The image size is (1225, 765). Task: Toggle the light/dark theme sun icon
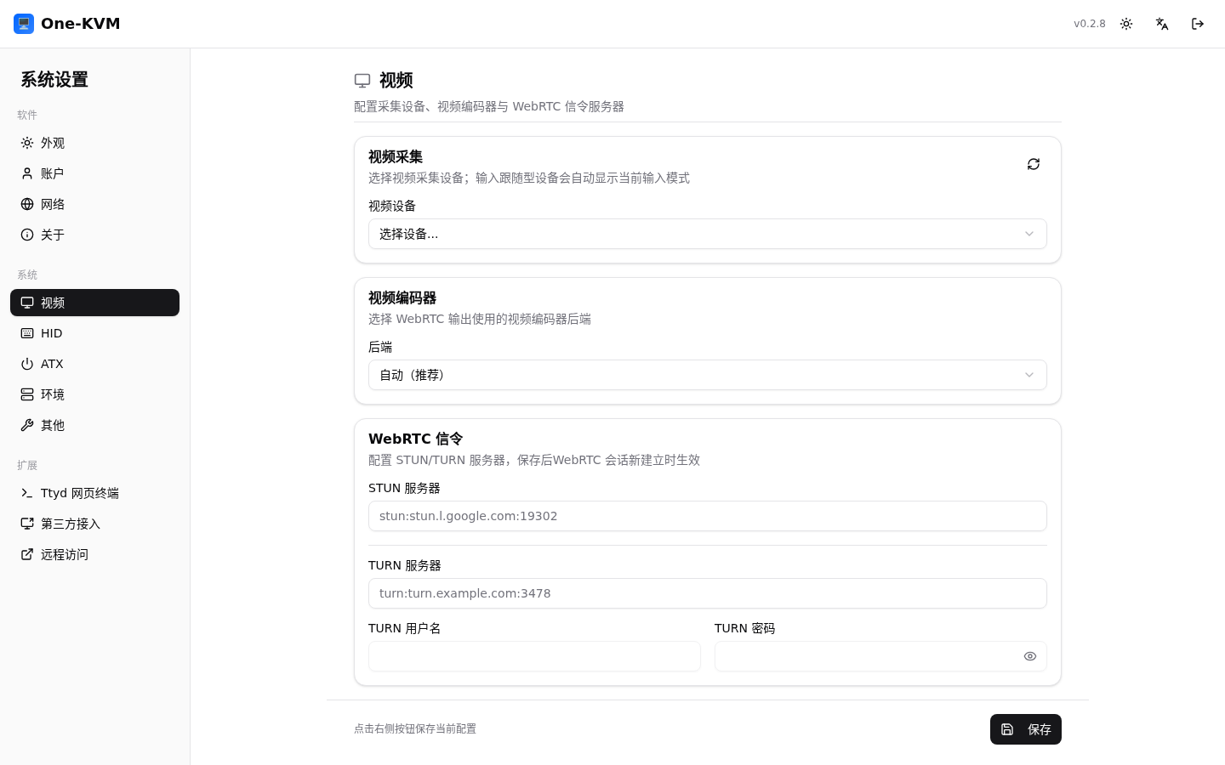pyautogui.click(x=1126, y=24)
